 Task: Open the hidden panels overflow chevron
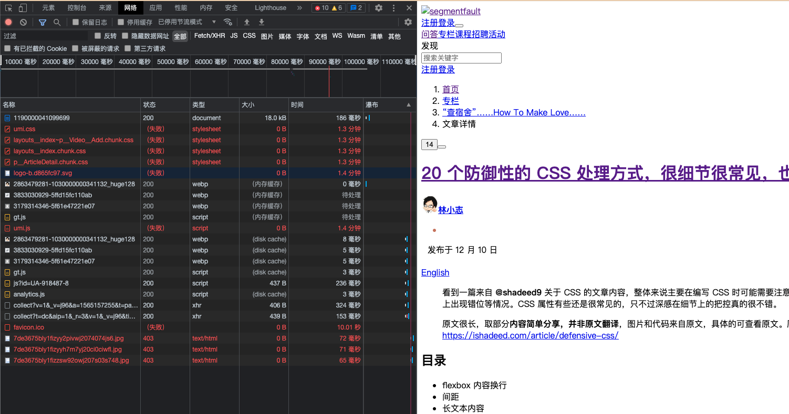(299, 8)
